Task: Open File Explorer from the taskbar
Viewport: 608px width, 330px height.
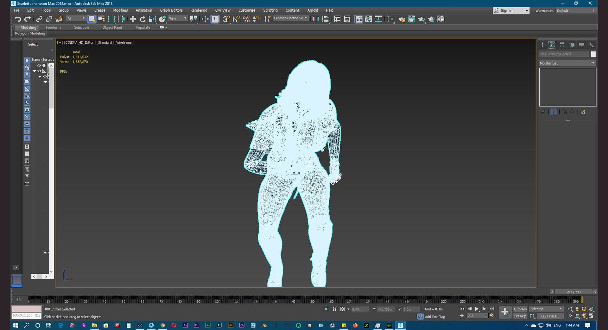Action: click(x=94, y=325)
